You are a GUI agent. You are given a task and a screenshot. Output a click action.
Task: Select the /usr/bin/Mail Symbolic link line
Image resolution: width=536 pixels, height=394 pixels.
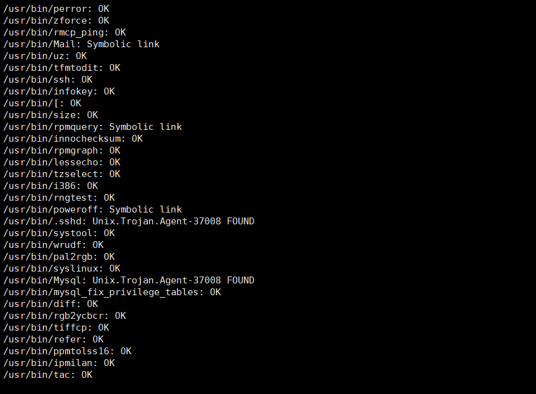tap(81, 45)
